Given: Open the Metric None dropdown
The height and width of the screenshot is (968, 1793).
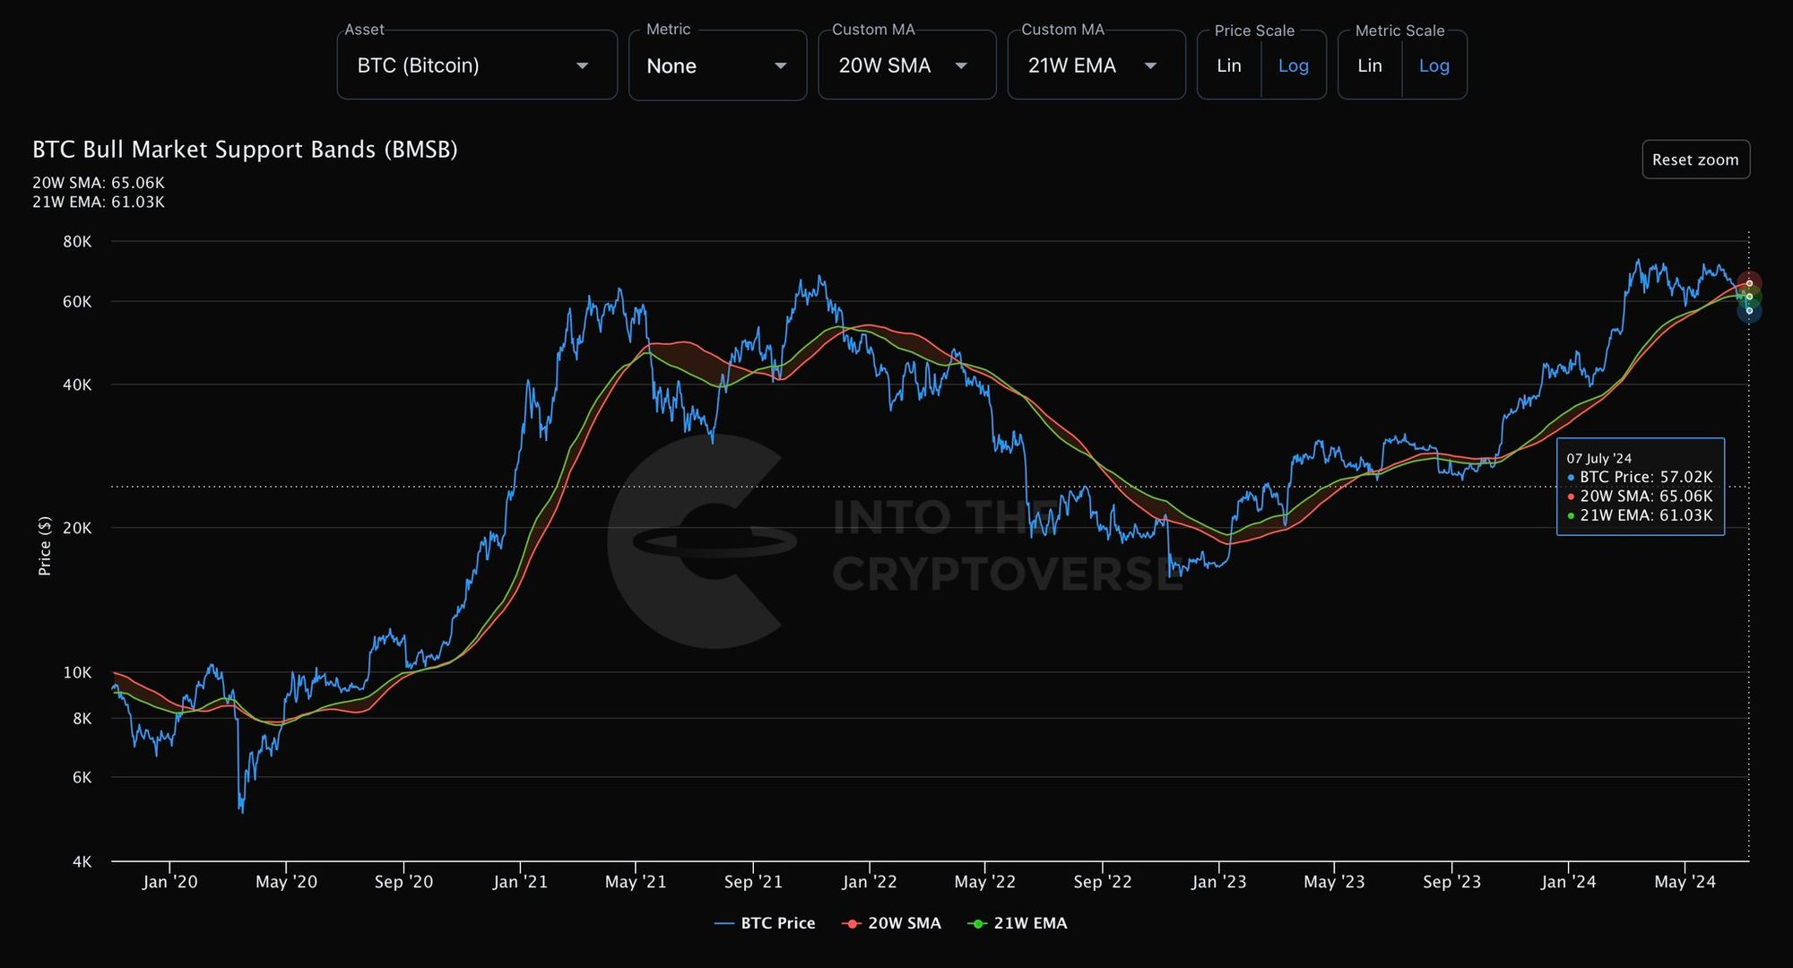Looking at the screenshot, I should (717, 65).
